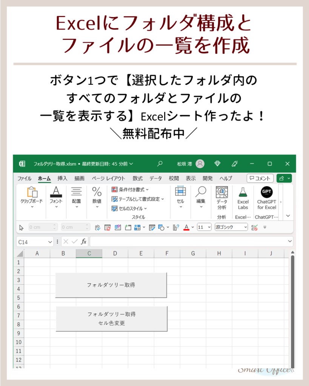Open the search magnifier in title bar
Viewport: 309px width, 386px height.
coord(160,164)
